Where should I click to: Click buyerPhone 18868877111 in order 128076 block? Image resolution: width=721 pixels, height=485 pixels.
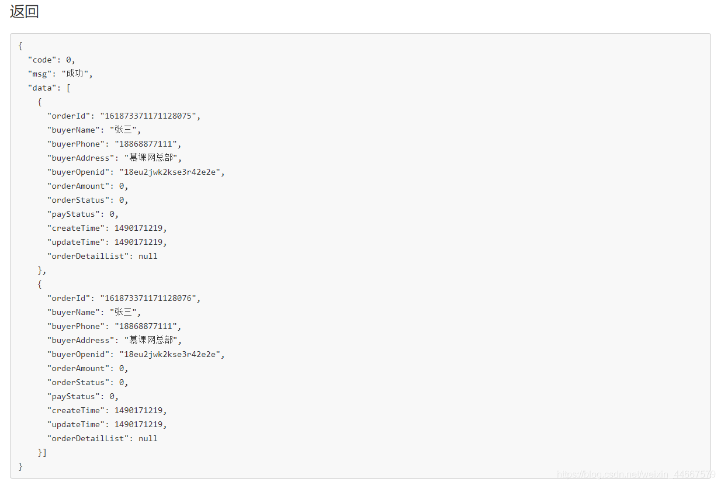[x=115, y=326]
